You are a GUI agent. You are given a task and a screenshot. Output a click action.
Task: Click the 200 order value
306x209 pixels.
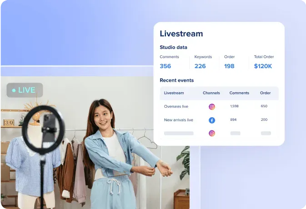click(x=264, y=119)
